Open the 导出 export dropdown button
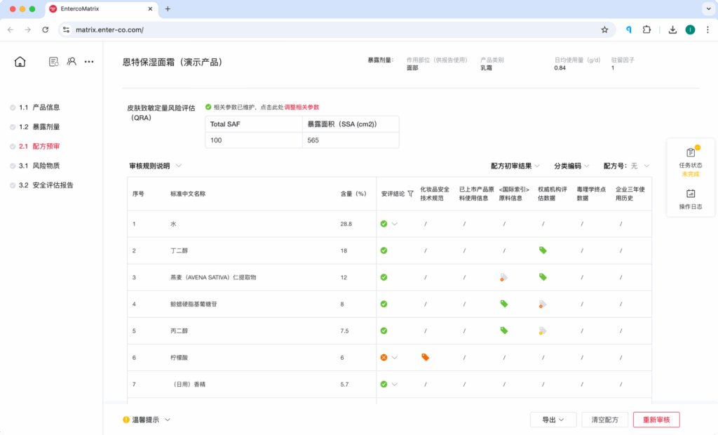The width and height of the screenshot is (718, 435). click(x=553, y=420)
